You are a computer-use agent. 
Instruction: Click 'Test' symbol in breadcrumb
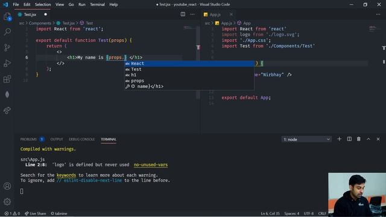coord(89,23)
